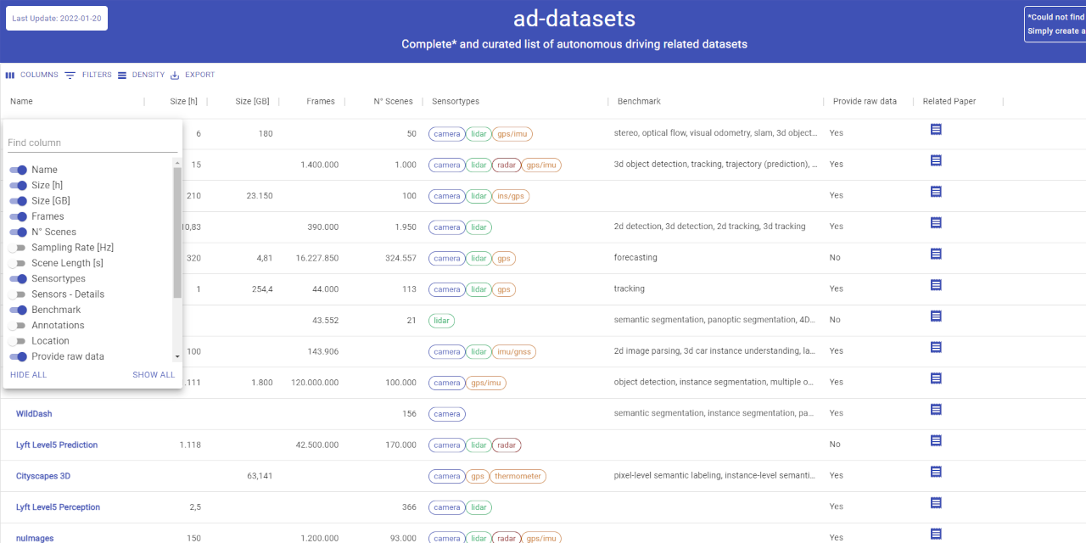
Task: Open Related Paper for Lyft Level5 Perception
Action: click(x=935, y=502)
